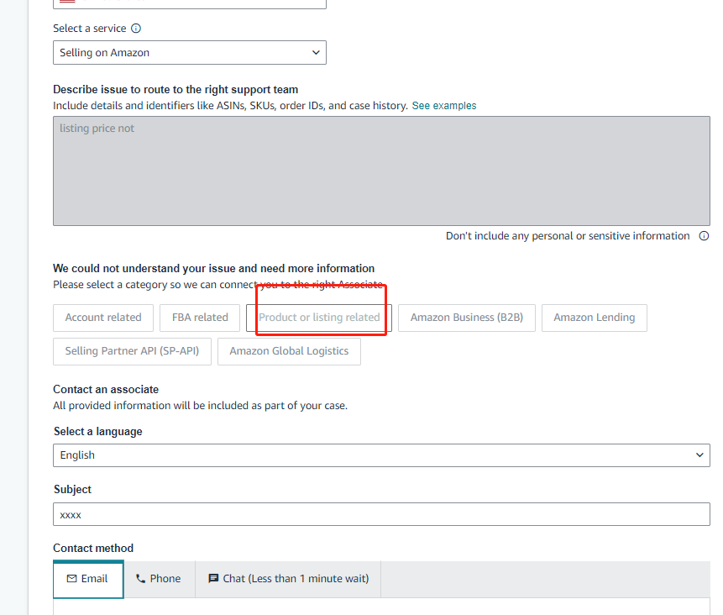Click the issue description text area
Screen dimensions: 723x615
point(381,171)
